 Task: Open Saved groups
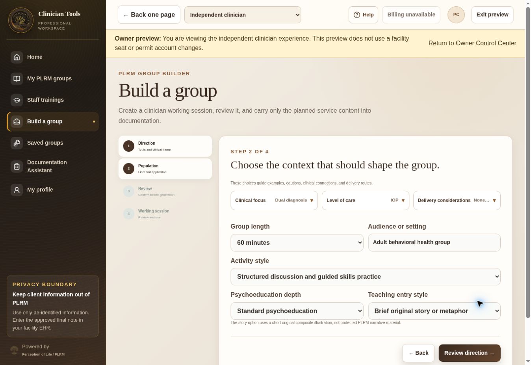pos(53,143)
